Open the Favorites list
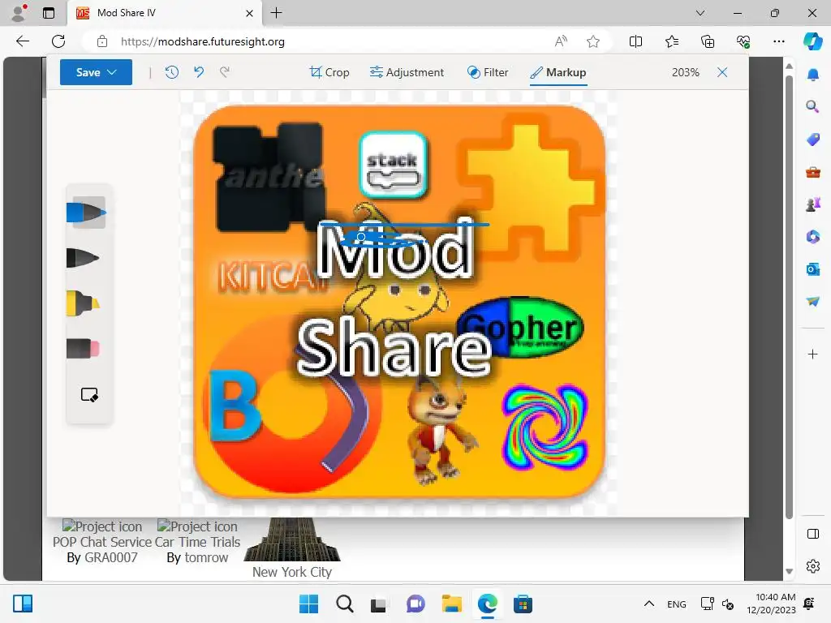 (671, 41)
